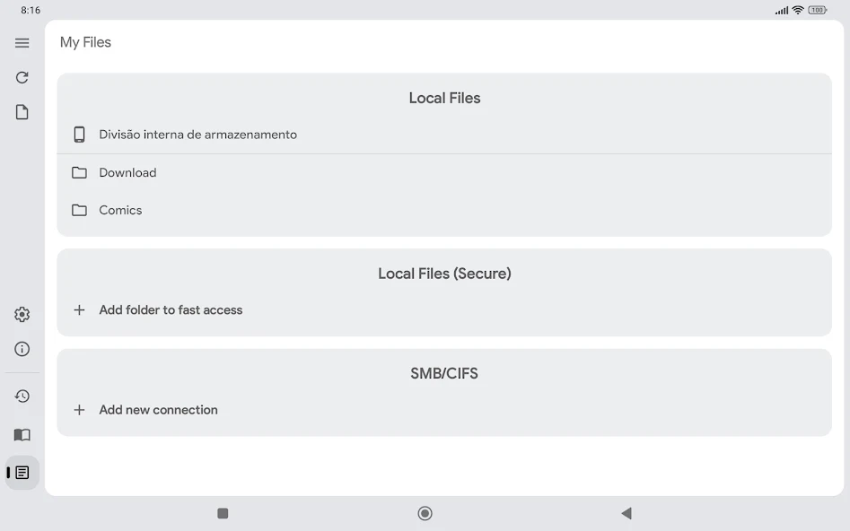Viewport: 850px width, 531px height.
Task: Open the Comics folder
Action: 120,209
